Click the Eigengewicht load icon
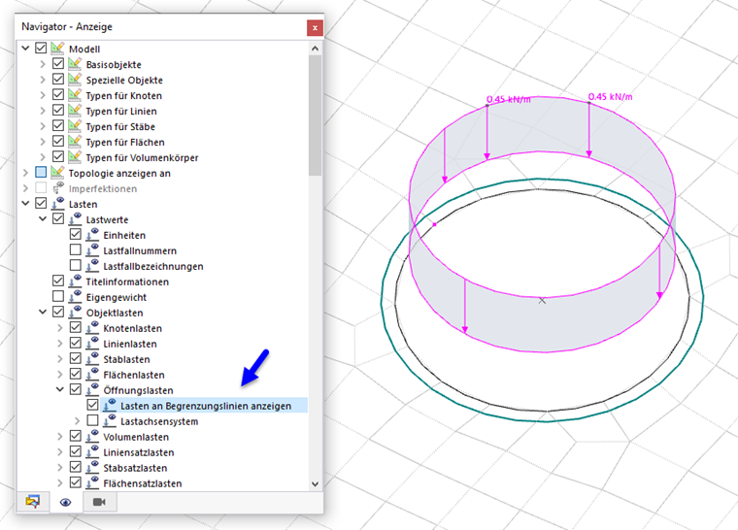The height and width of the screenshot is (530, 738). pos(75,297)
